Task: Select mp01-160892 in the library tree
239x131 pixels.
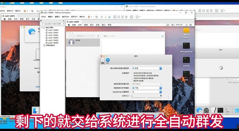Action: [52, 35]
